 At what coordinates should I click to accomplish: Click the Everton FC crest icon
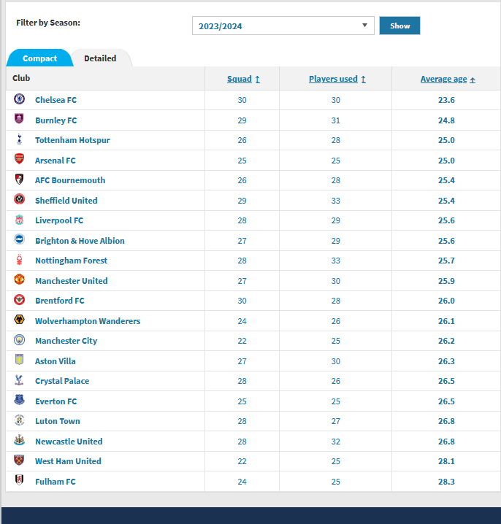coord(19,400)
